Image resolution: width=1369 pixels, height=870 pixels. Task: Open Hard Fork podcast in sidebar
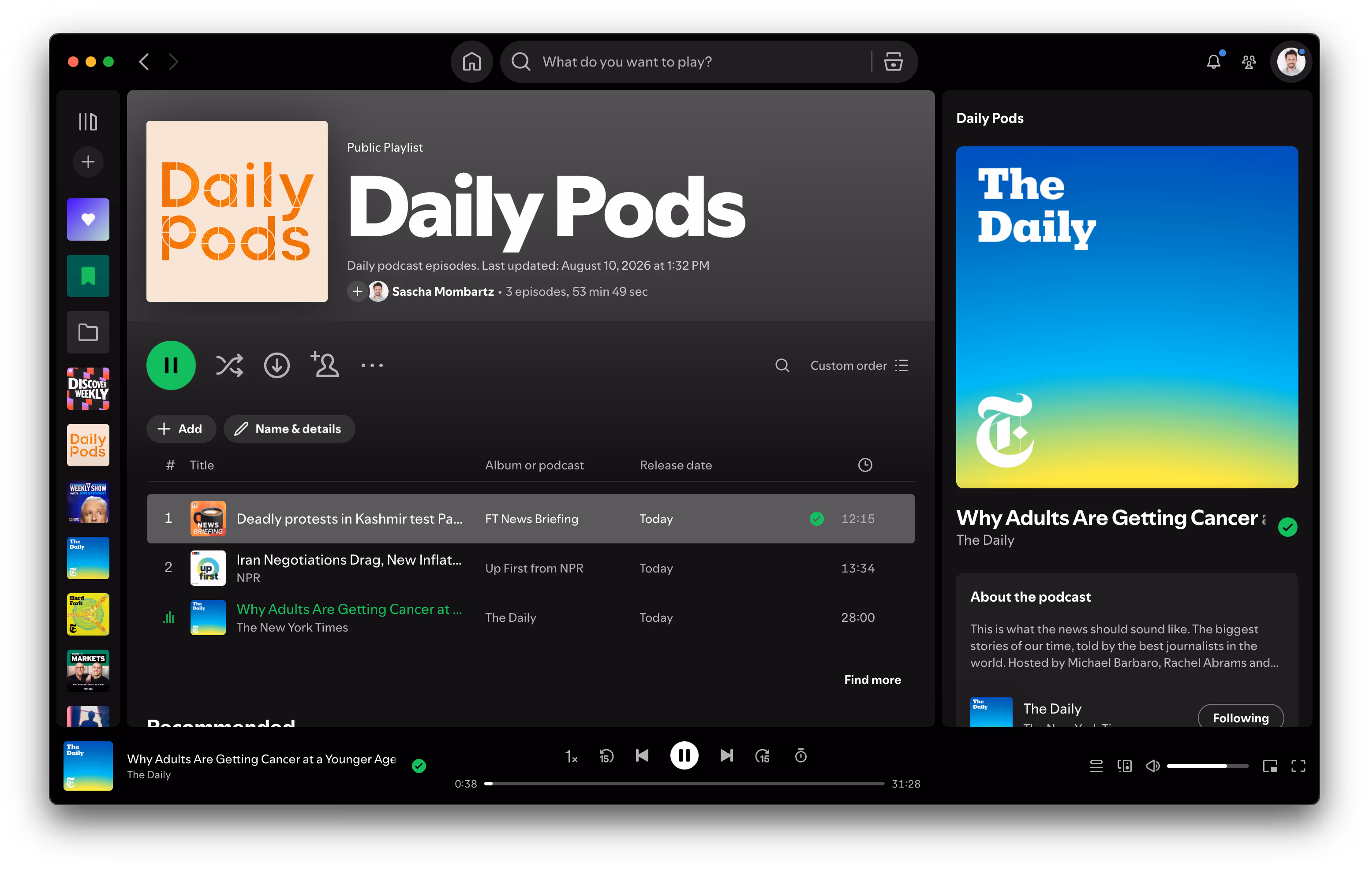(88, 614)
